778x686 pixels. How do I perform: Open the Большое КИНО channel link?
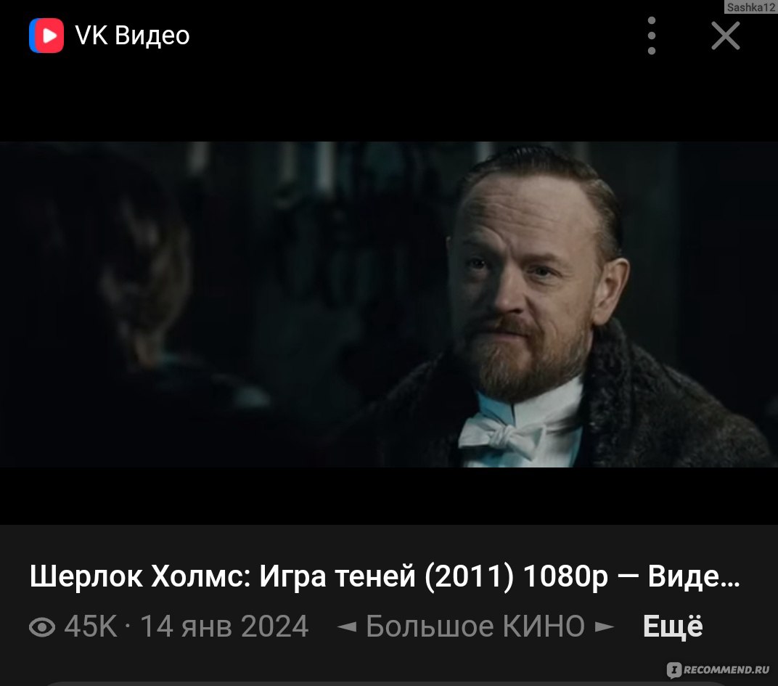[475, 626]
